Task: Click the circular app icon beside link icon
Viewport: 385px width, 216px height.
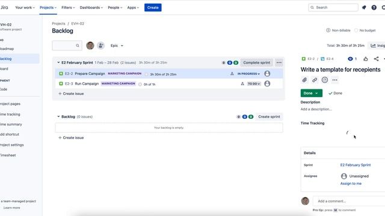Action: coord(325,80)
